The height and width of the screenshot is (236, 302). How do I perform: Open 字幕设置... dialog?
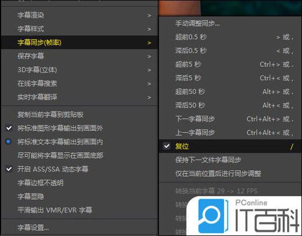tap(79, 227)
